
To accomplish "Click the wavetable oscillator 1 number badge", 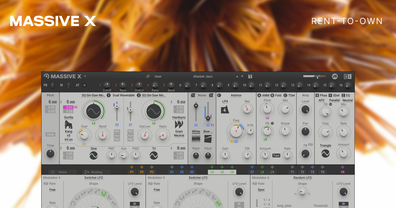I will coord(109,95).
